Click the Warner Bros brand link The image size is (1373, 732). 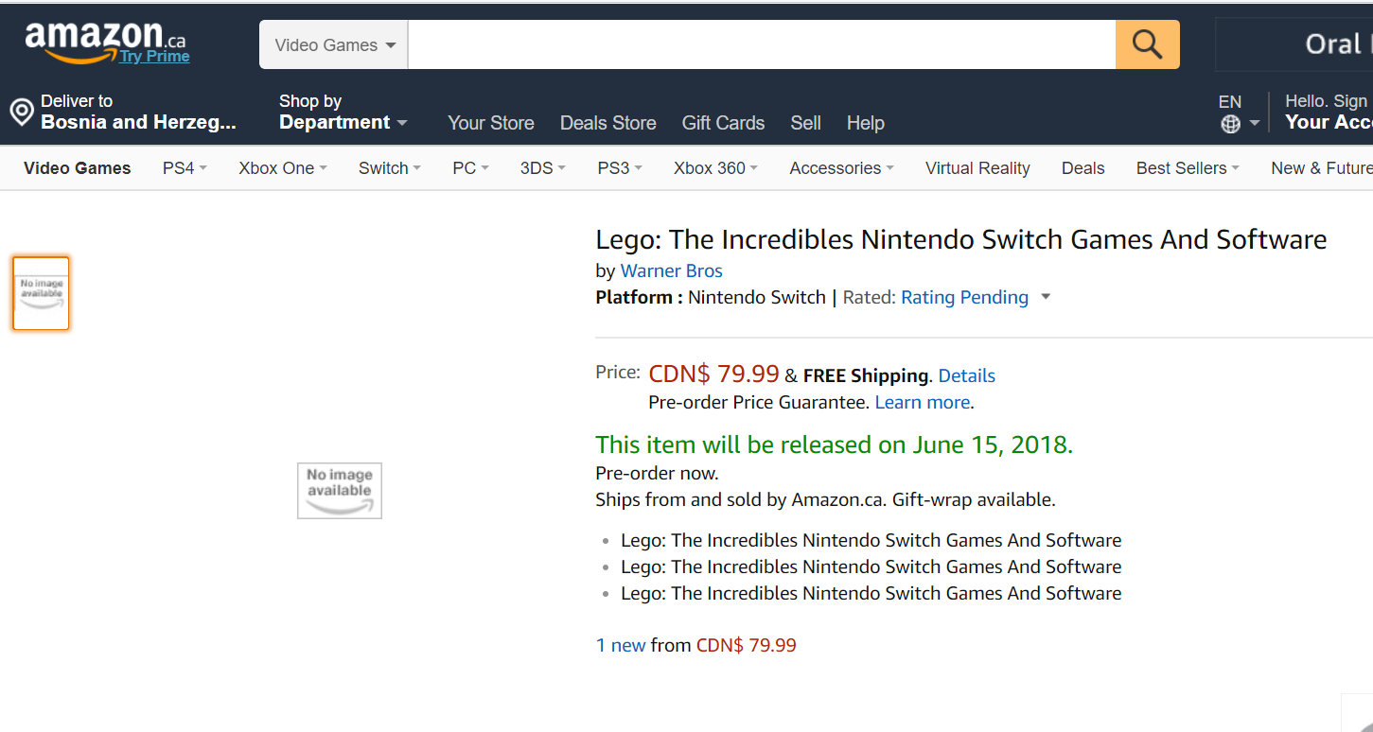[671, 270]
